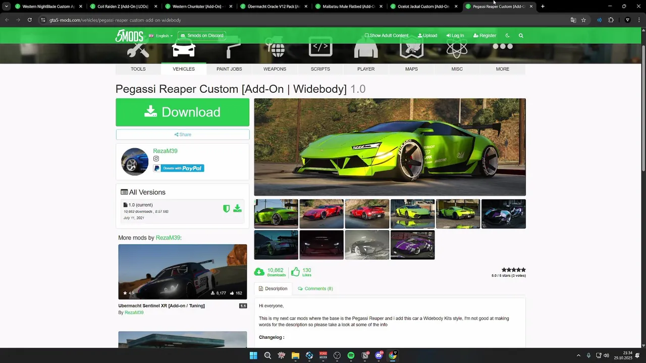Select the SCRIPTS menu tab
The height and width of the screenshot is (363, 646).
pos(320,69)
